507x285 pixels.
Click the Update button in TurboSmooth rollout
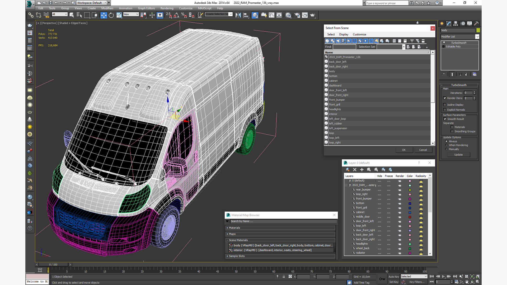[458, 155]
